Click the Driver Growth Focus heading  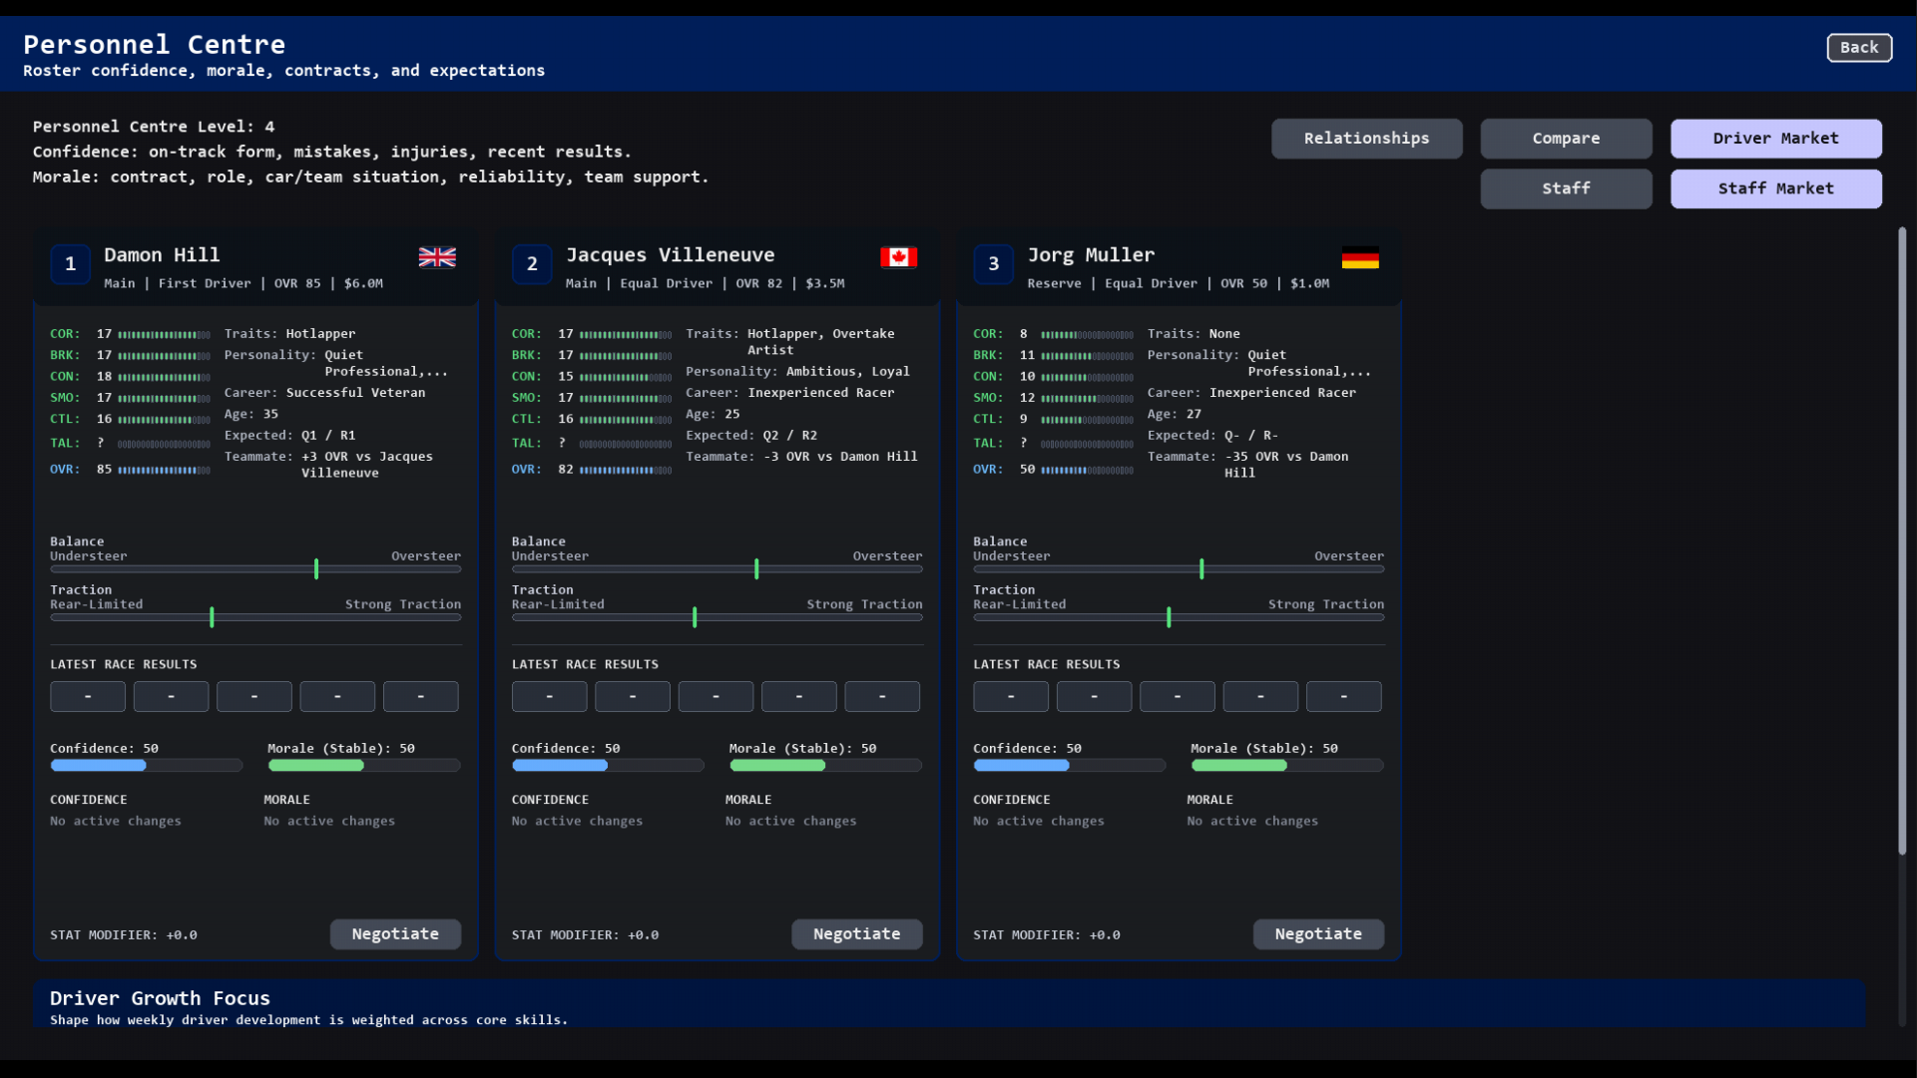(160, 998)
